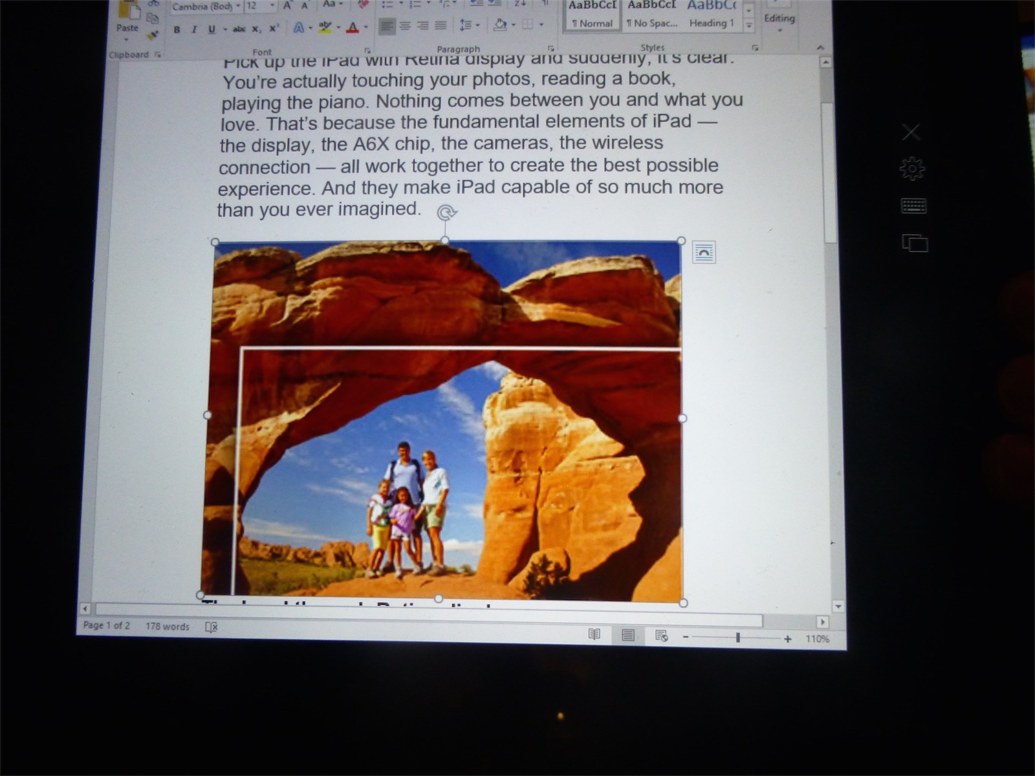This screenshot has height=776, width=1035.
Task: Expand the underline style dropdown arrow
Action: (224, 30)
